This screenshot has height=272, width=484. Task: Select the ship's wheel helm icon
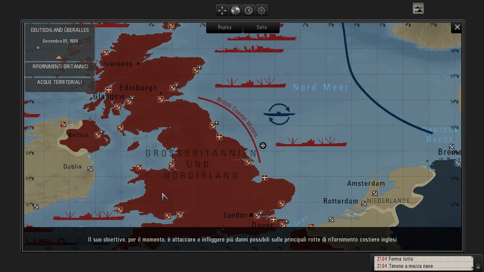click(x=261, y=10)
